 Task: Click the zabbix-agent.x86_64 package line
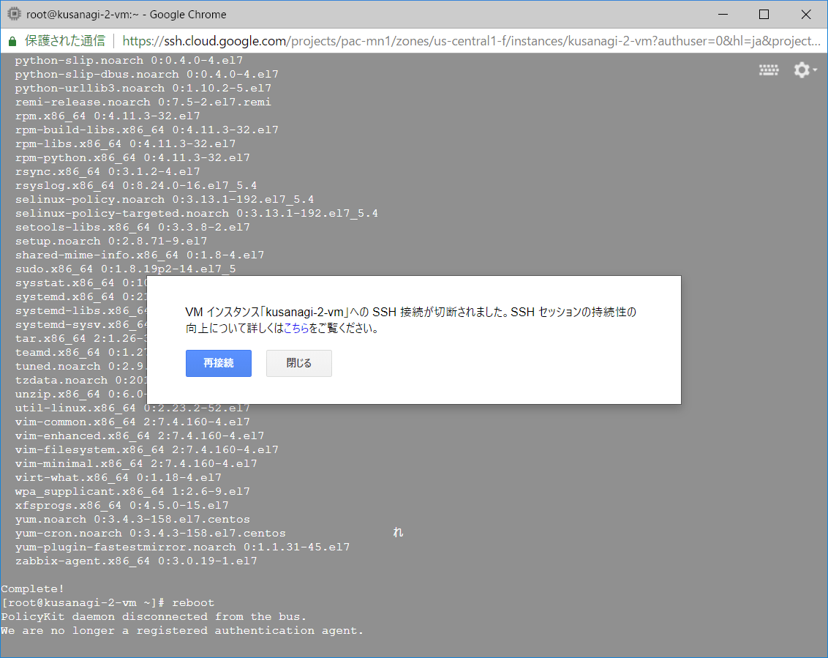click(136, 561)
